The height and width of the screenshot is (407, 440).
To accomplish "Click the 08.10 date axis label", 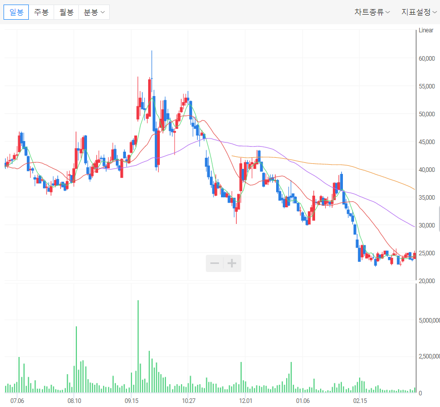I will [x=74, y=400].
